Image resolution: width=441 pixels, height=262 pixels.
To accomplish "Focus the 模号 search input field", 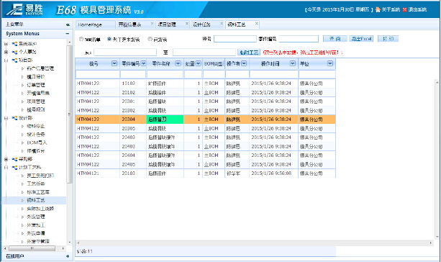I will [x=235, y=39].
